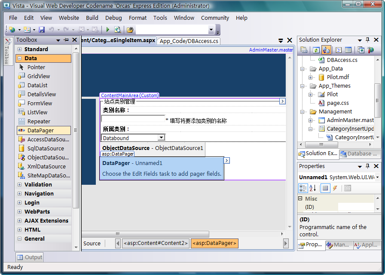This screenshot has height=275, width=385.
Task: Click the ASP.NET Configuration icon
Action: click(370, 50)
